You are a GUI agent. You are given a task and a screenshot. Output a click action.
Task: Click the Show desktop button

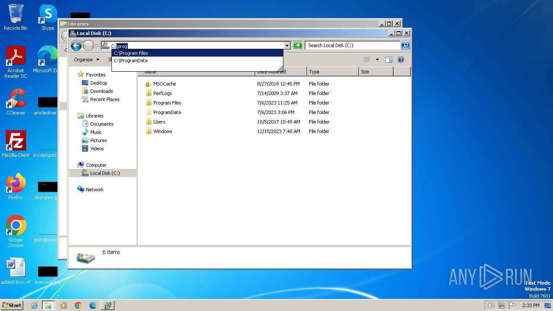click(x=549, y=305)
